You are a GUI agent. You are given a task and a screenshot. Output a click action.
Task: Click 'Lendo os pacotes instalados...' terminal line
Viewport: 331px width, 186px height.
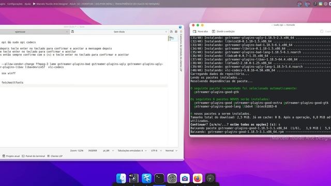(x=216, y=78)
